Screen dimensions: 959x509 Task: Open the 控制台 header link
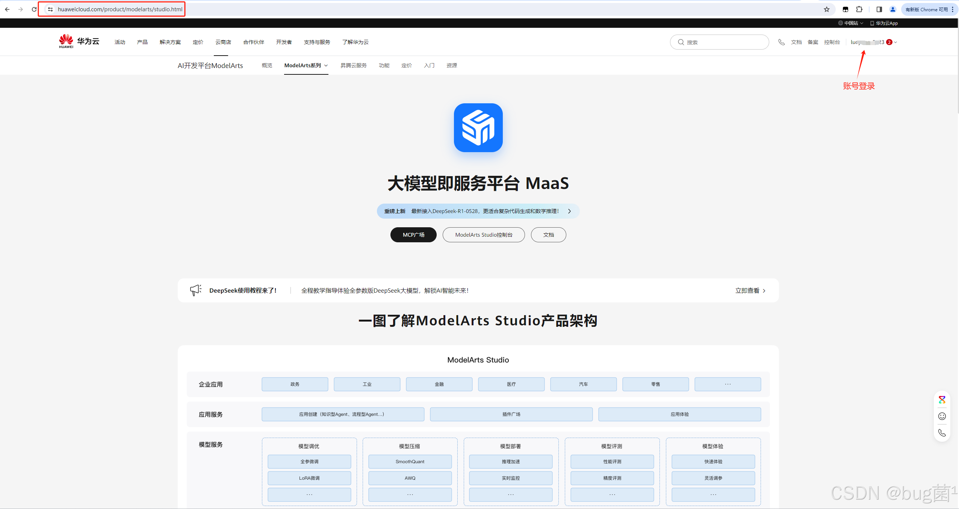[832, 42]
